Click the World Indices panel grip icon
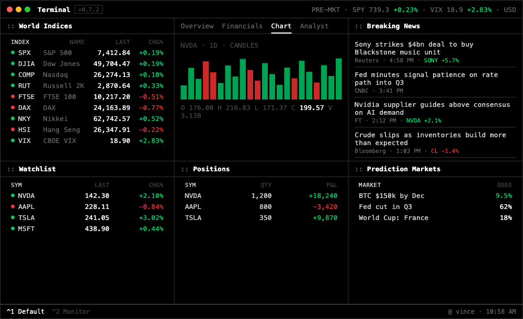The height and width of the screenshot is (319, 523). pyautogui.click(x=11, y=26)
